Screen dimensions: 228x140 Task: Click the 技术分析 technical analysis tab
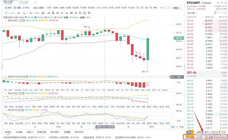pos(79,132)
